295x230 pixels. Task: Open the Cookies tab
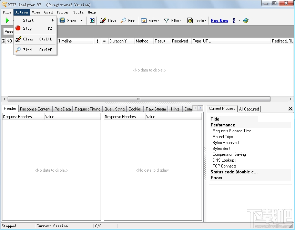pos(135,109)
